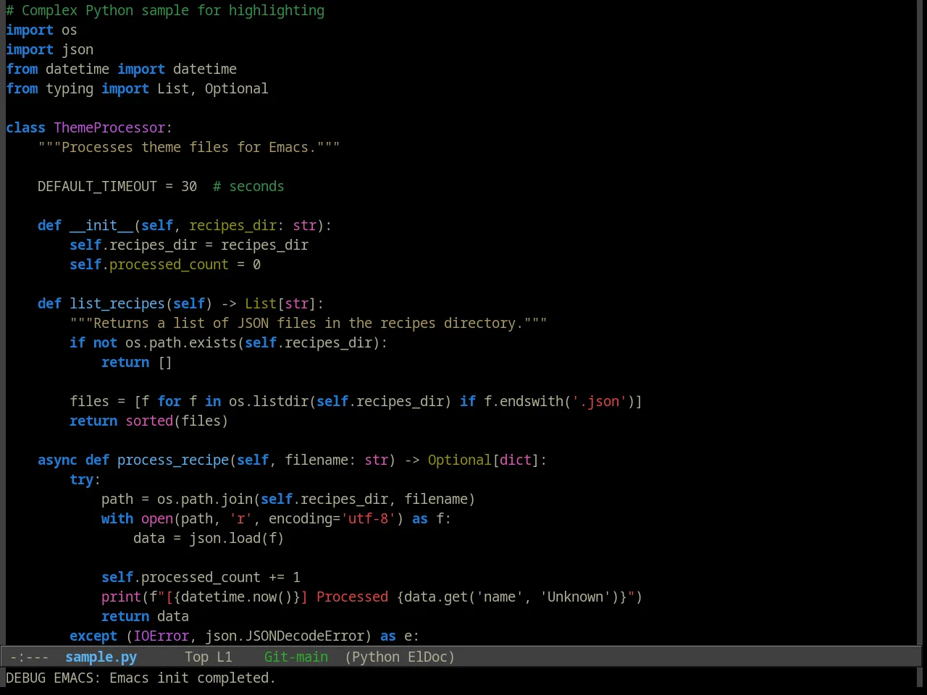The width and height of the screenshot is (927, 695).
Task: Click the Top position indicator in mode line
Action: click(x=196, y=657)
